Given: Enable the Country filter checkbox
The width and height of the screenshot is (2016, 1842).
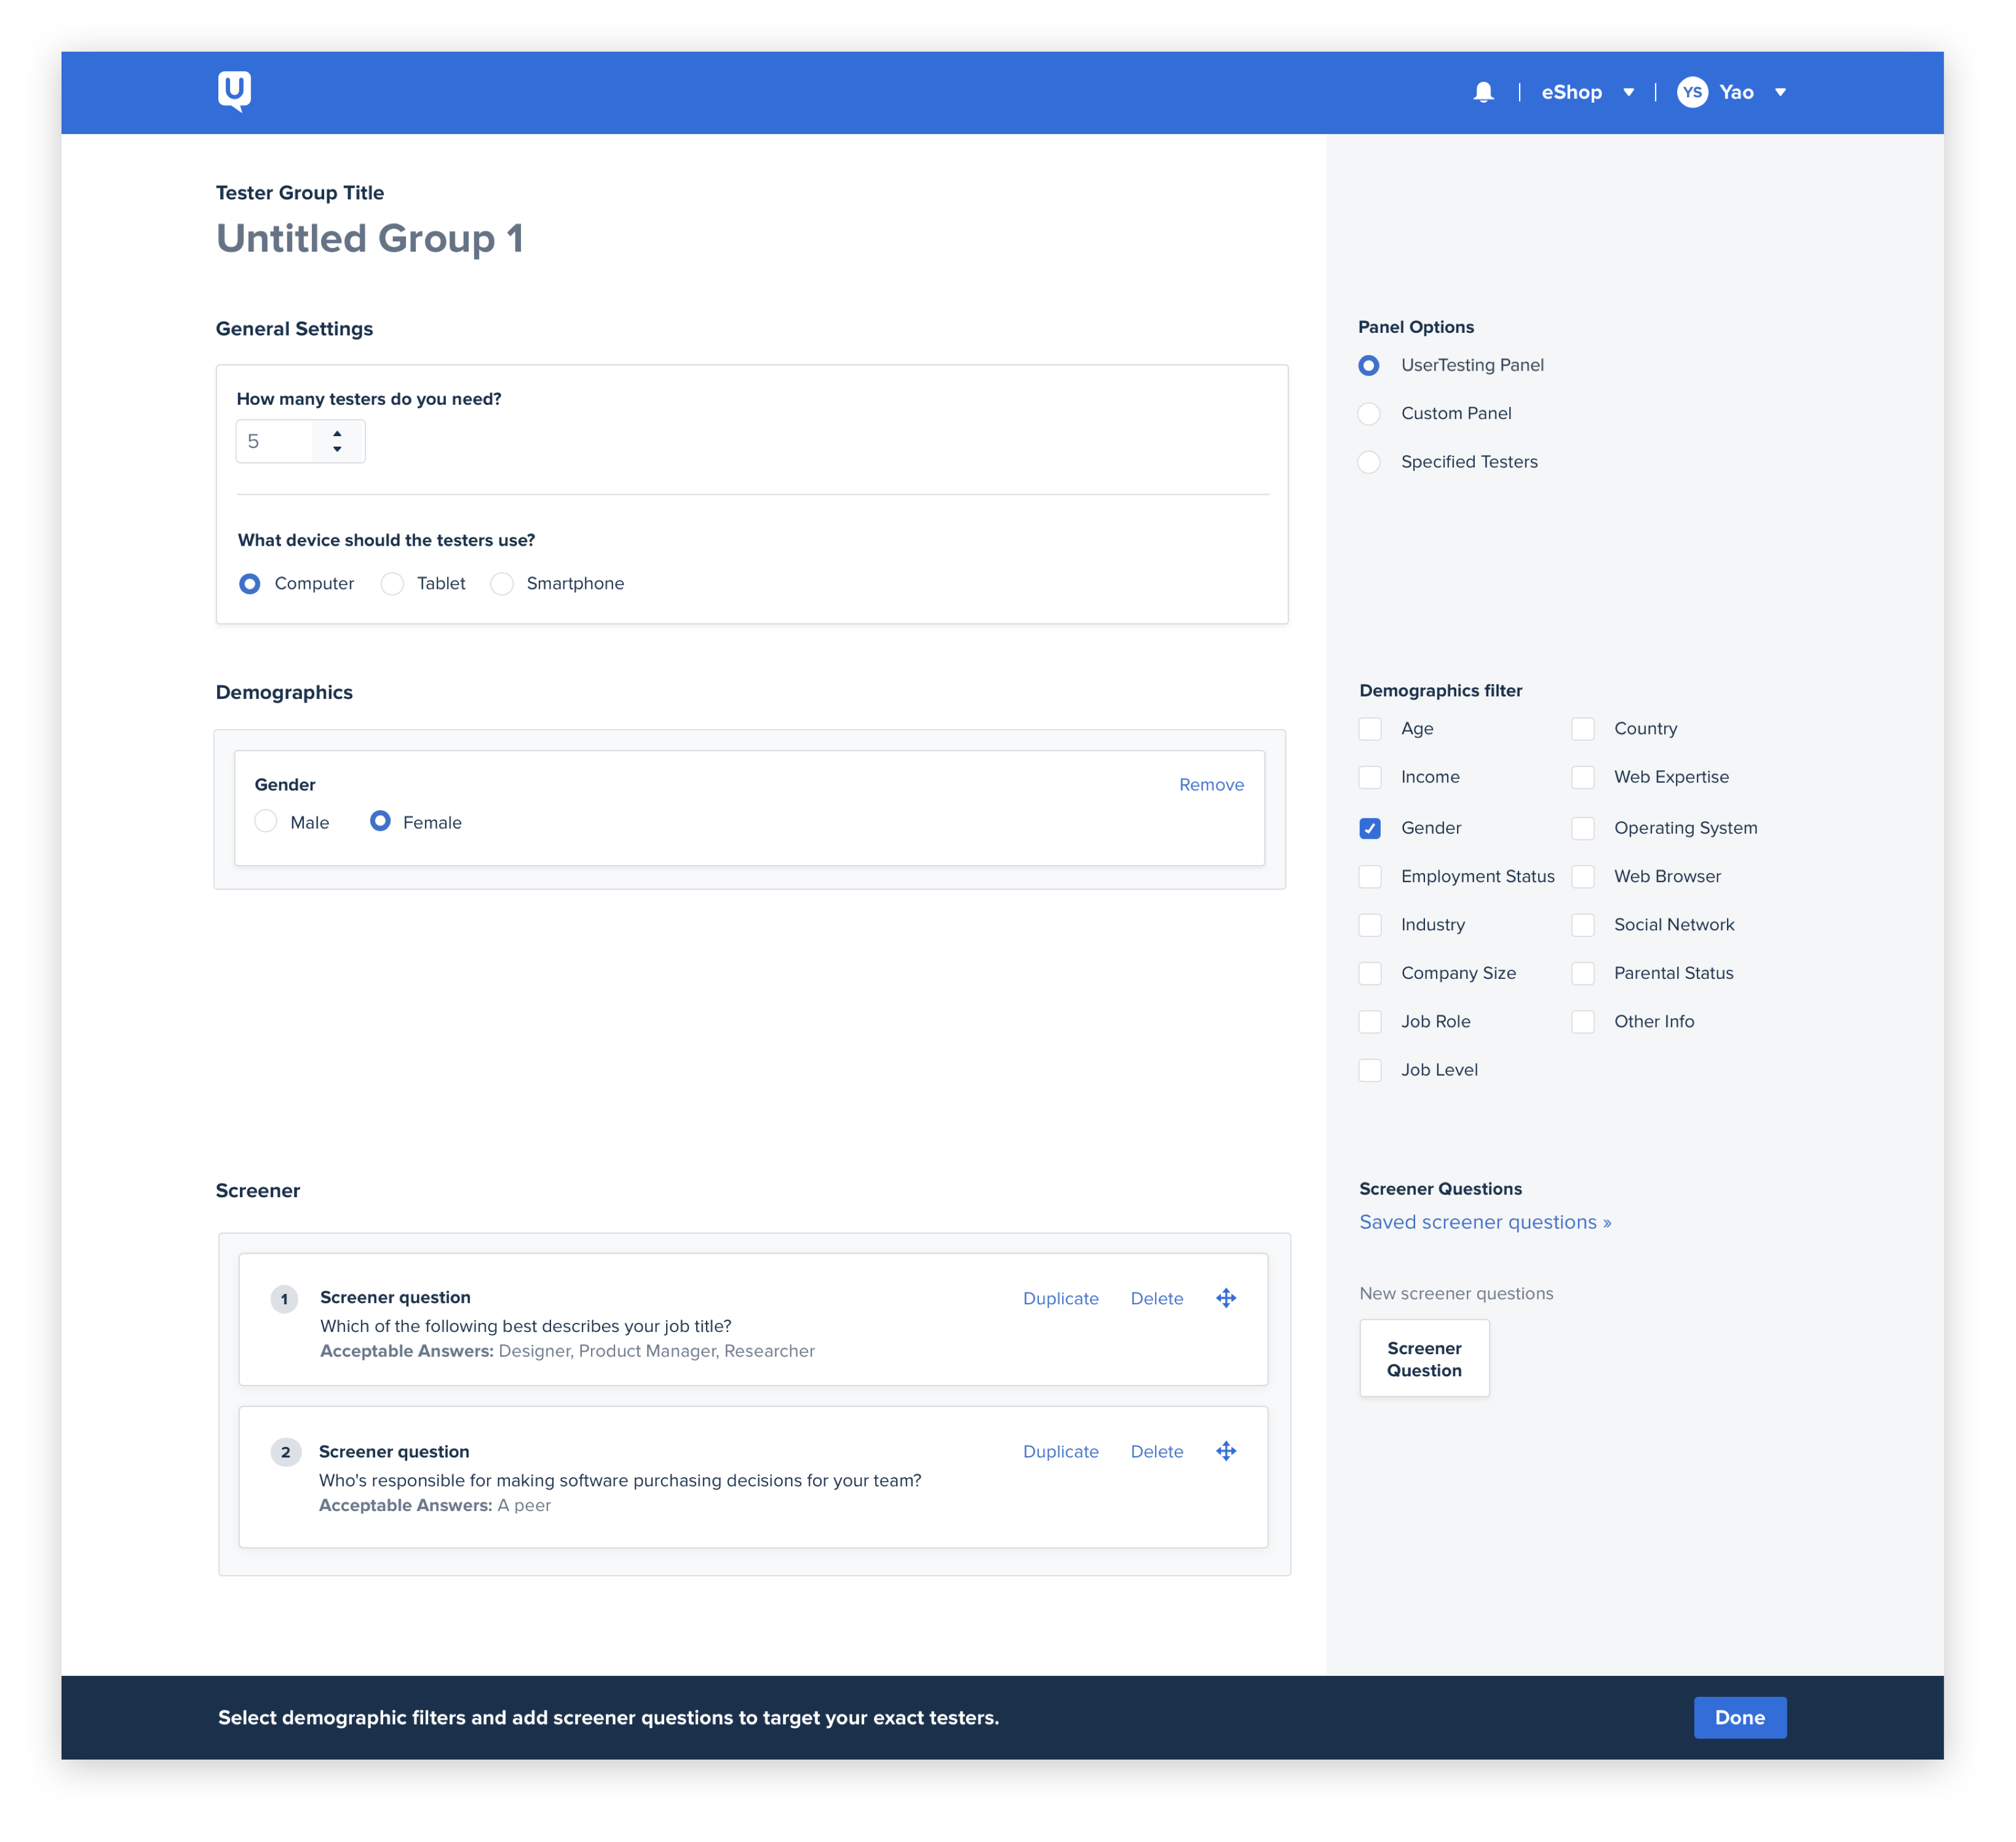Looking at the screenshot, I should click(x=1583, y=728).
